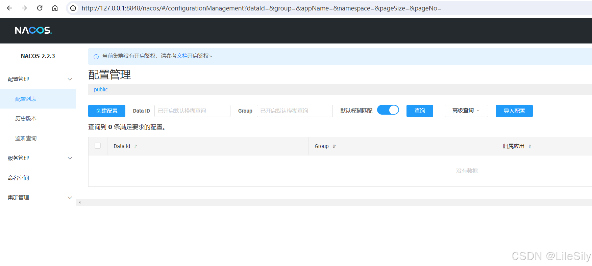The width and height of the screenshot is (592, 266).
Task: Click the 查询 button
Action: click(x=420, y=111)
